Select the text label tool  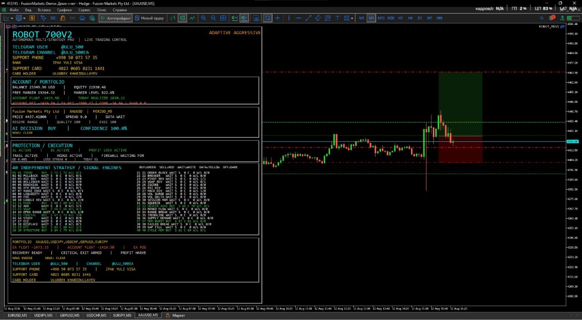[337, 18]
